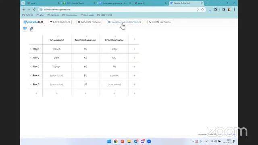Open the QA Geeks bookmarks folder
Screen dimensions: 258x145
pyautogui.click(x=53, y=15)
